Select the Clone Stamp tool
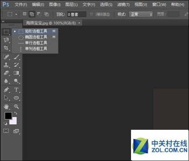Viewport: 189px width, 161px height. pyautogui.click(x=6, y=65)
